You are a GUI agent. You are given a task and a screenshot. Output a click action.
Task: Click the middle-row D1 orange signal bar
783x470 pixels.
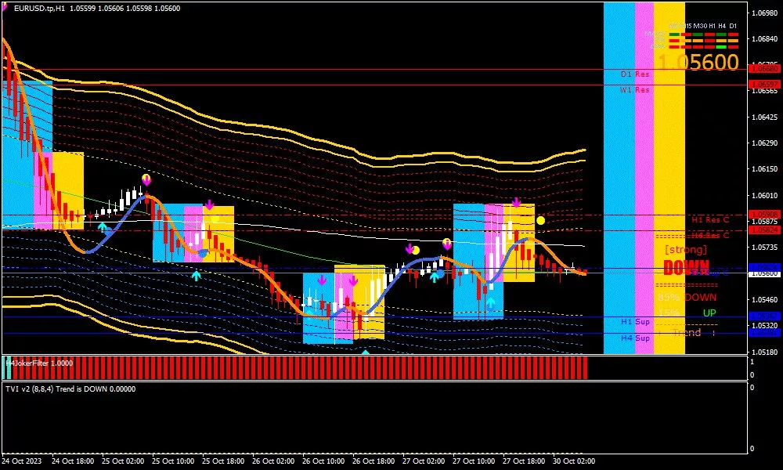(733, 41)
